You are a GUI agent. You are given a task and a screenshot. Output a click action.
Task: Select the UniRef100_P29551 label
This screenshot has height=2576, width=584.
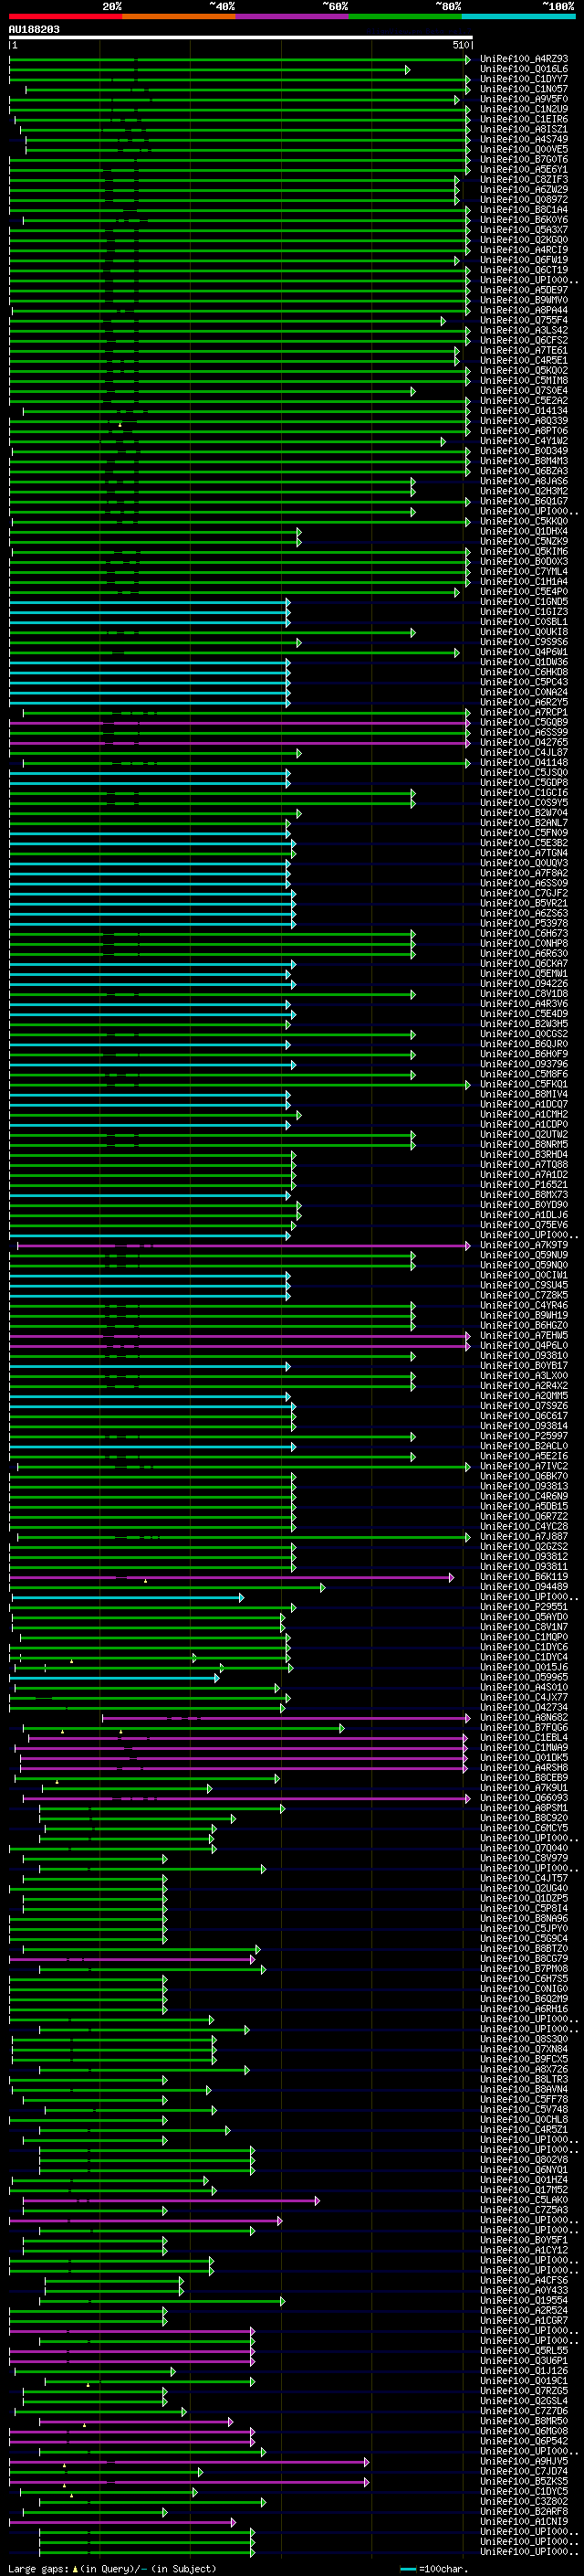524,1607
